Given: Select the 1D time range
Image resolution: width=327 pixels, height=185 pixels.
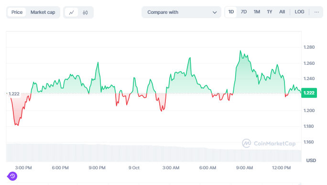Looking at the screenshot, I should point(231,12).
